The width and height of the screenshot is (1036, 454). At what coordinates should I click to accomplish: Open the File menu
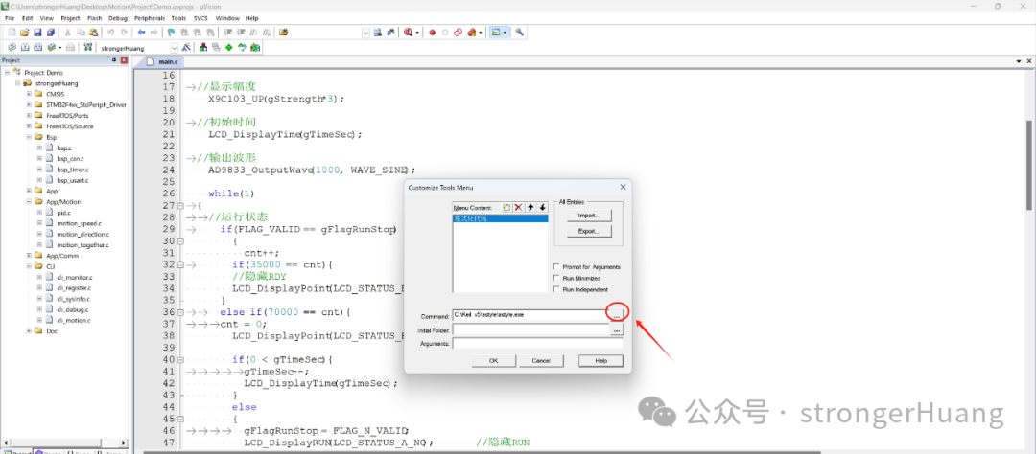pos(10,18)
